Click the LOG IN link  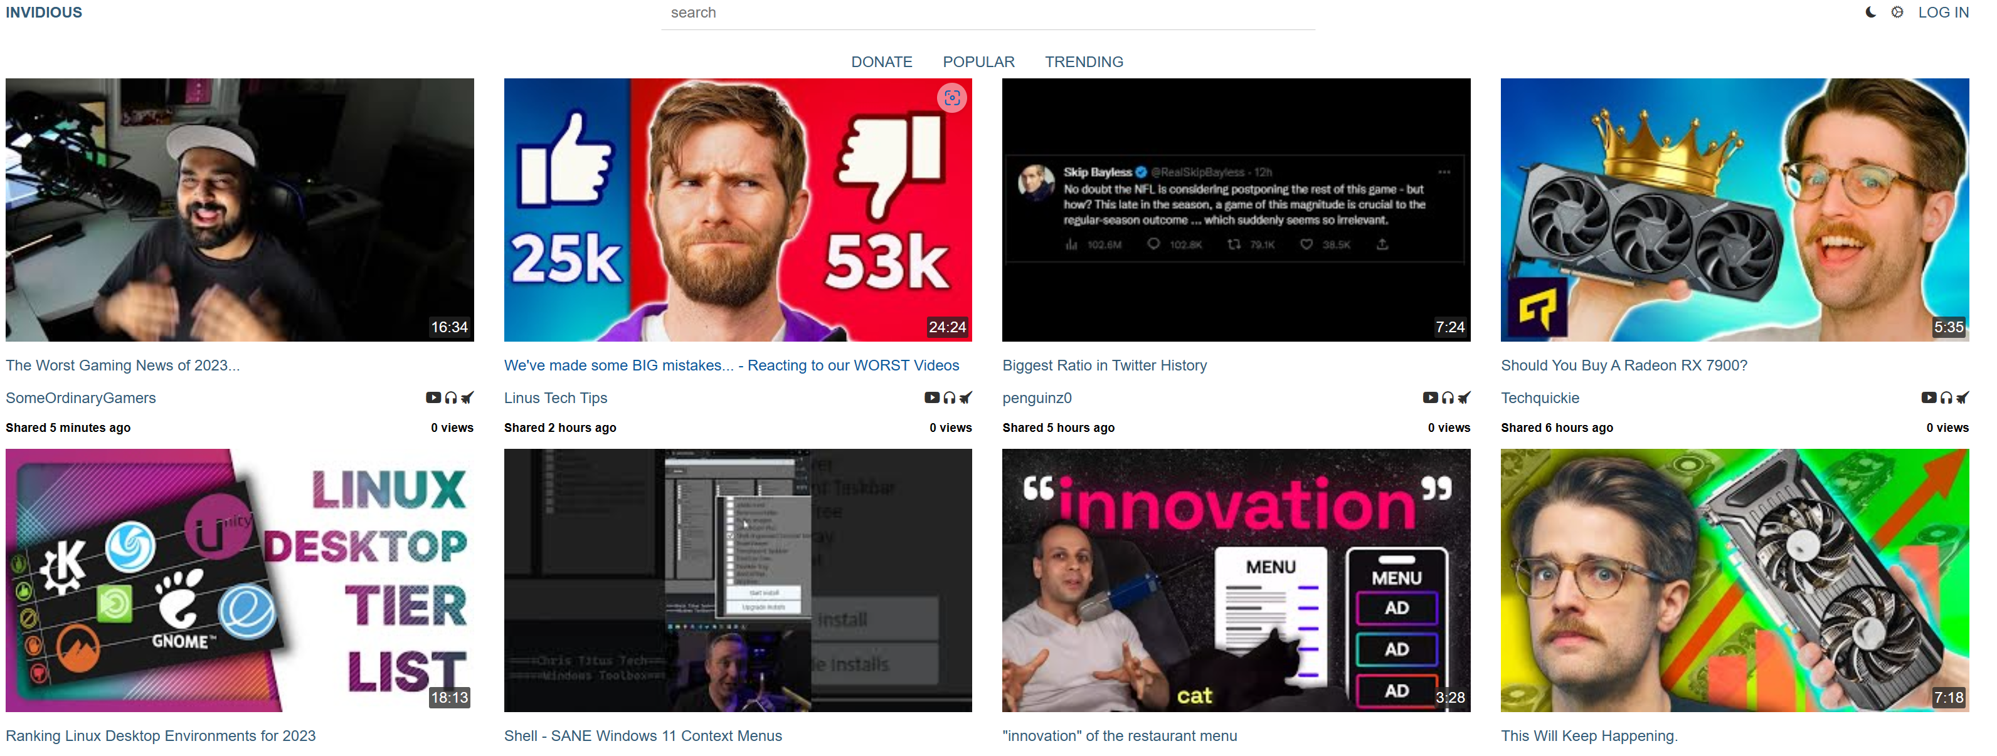[1942, 13]
